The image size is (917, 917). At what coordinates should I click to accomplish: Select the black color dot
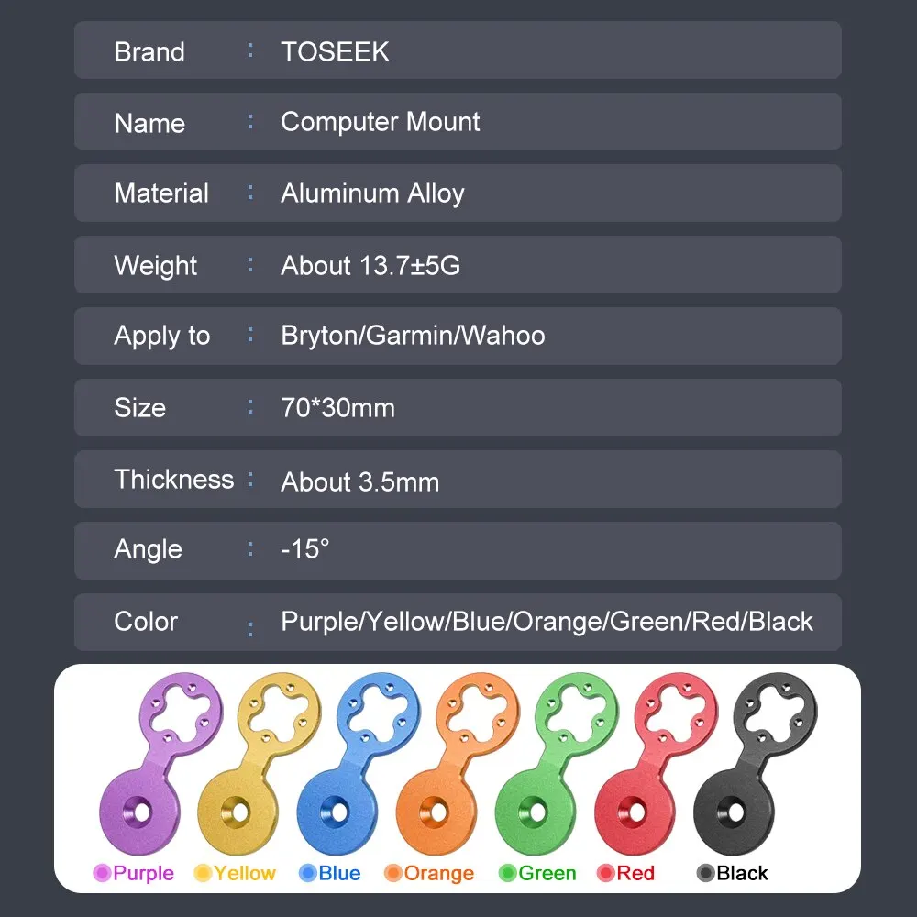(706, 873)
